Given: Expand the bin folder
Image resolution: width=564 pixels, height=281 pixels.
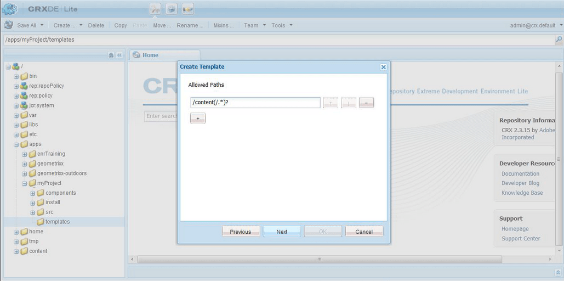Looking at the screenshot, I should pos(16,76).
